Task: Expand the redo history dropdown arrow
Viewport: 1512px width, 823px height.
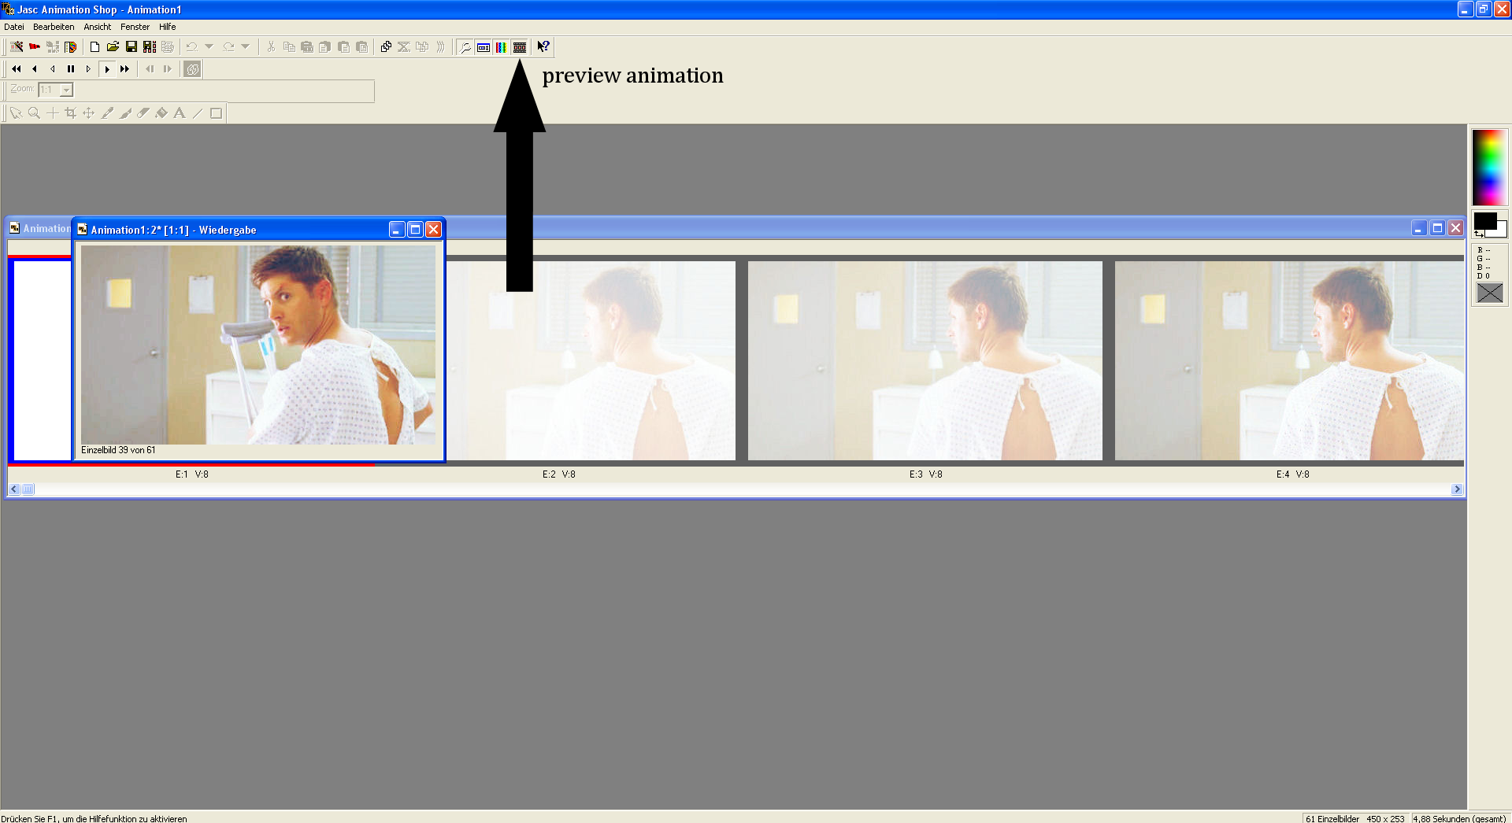Action: click(246, 46)
